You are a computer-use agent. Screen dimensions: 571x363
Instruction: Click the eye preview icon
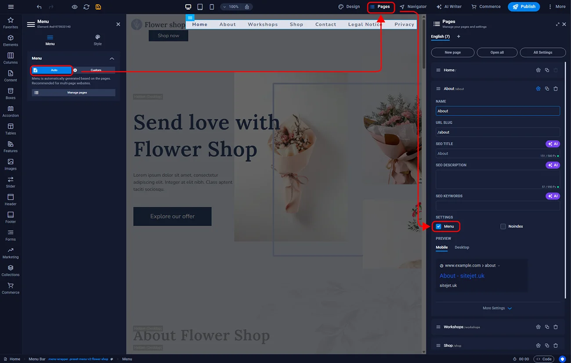tap(75, 7)
